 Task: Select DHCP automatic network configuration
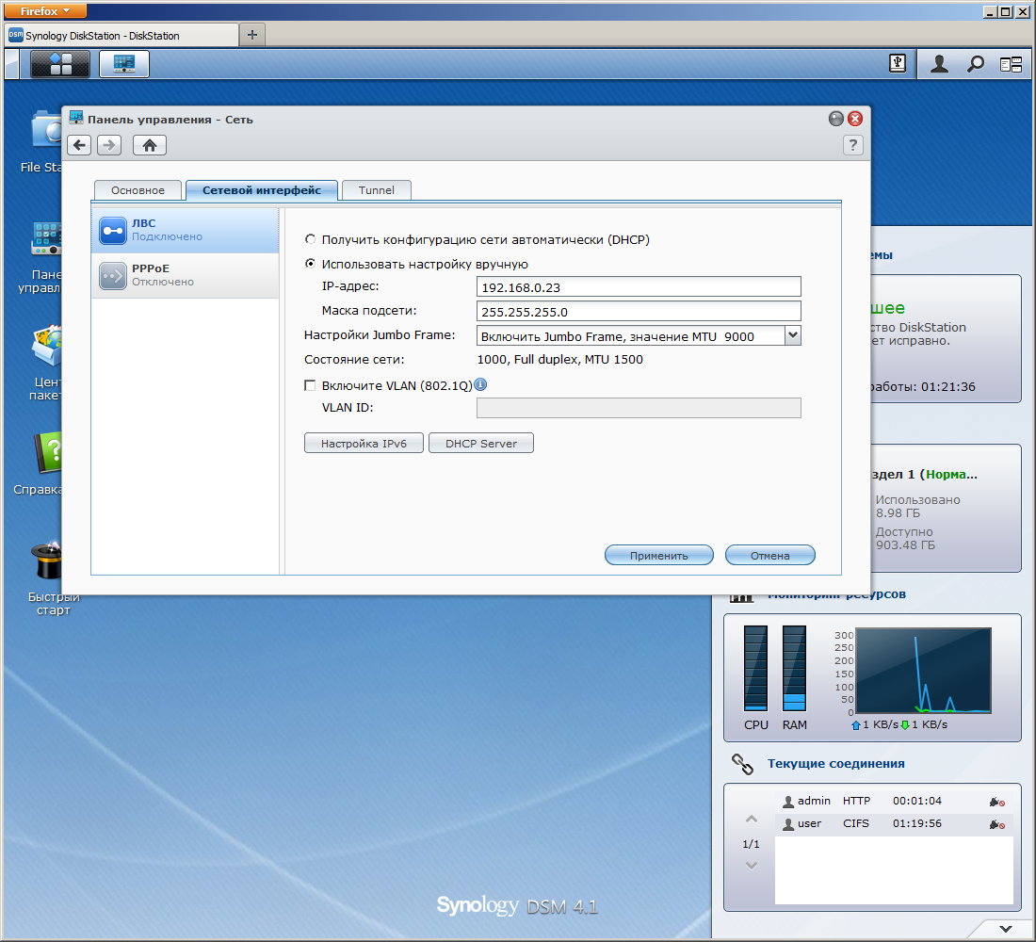pos(310,239)
